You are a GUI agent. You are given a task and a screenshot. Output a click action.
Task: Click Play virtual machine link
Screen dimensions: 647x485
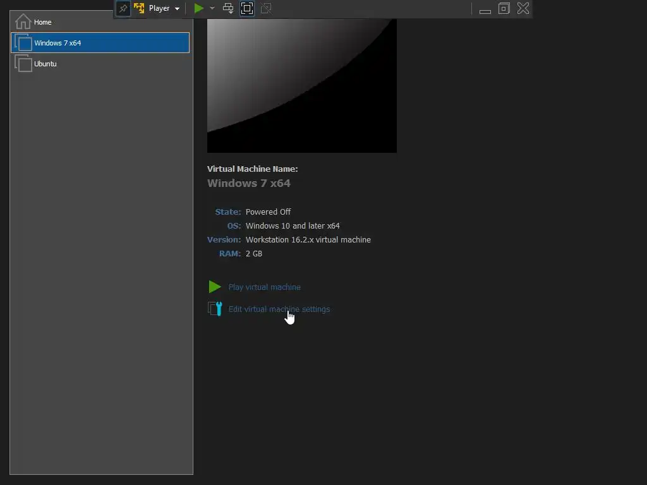pyautogui.click(x=265, y=287)
